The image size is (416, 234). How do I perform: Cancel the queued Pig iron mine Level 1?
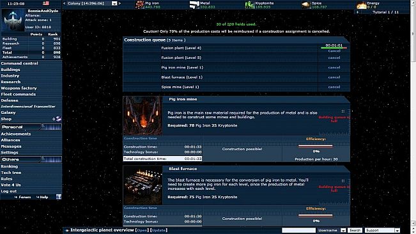(x=334, y=67)
